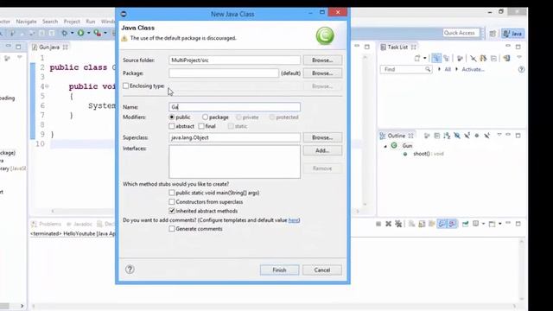Check the abstract modifier checkbox
Image resolution: width=553 pixels, height=311 pixels.
click(172, 126)
